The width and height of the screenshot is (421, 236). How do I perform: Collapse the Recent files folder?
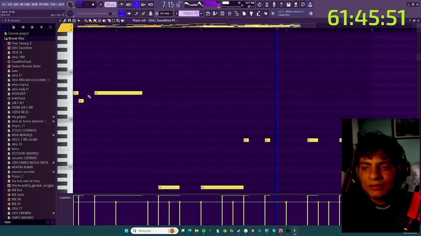pos(16,38)
